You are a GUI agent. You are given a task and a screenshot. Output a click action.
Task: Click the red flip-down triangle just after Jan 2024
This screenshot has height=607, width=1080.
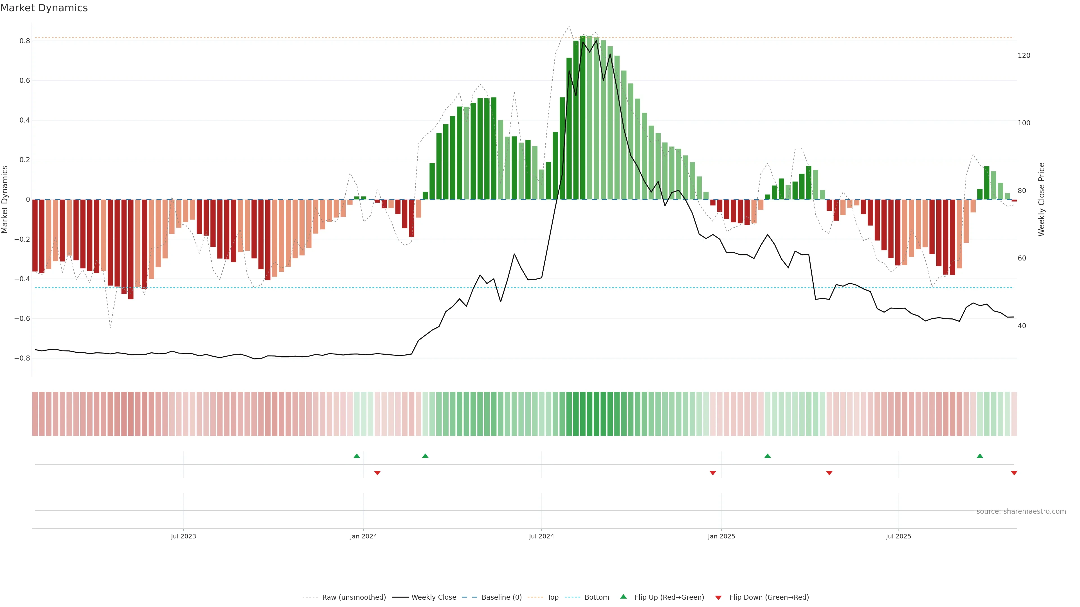(377, 473)
